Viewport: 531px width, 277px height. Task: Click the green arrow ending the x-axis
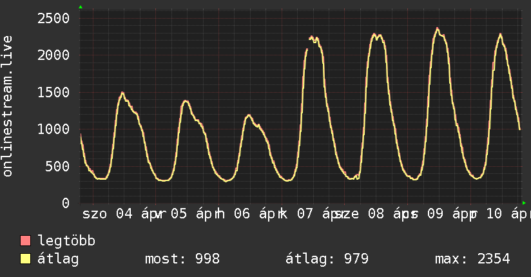[x=523, y=202]
